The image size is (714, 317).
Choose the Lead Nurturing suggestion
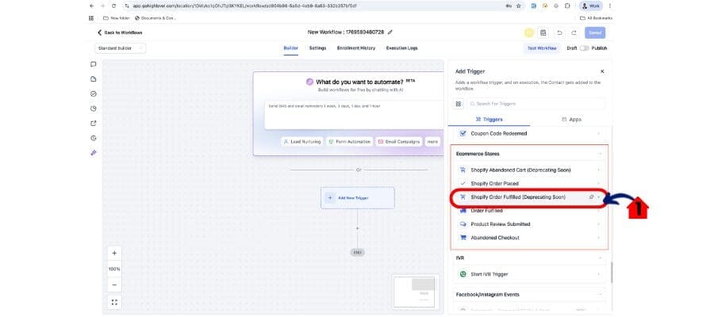point(302,142)
